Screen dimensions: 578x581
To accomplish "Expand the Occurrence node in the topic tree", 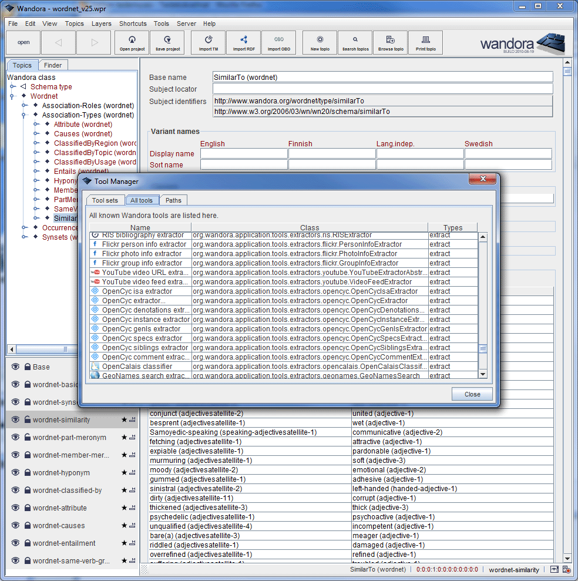I will tap(23, 227).
